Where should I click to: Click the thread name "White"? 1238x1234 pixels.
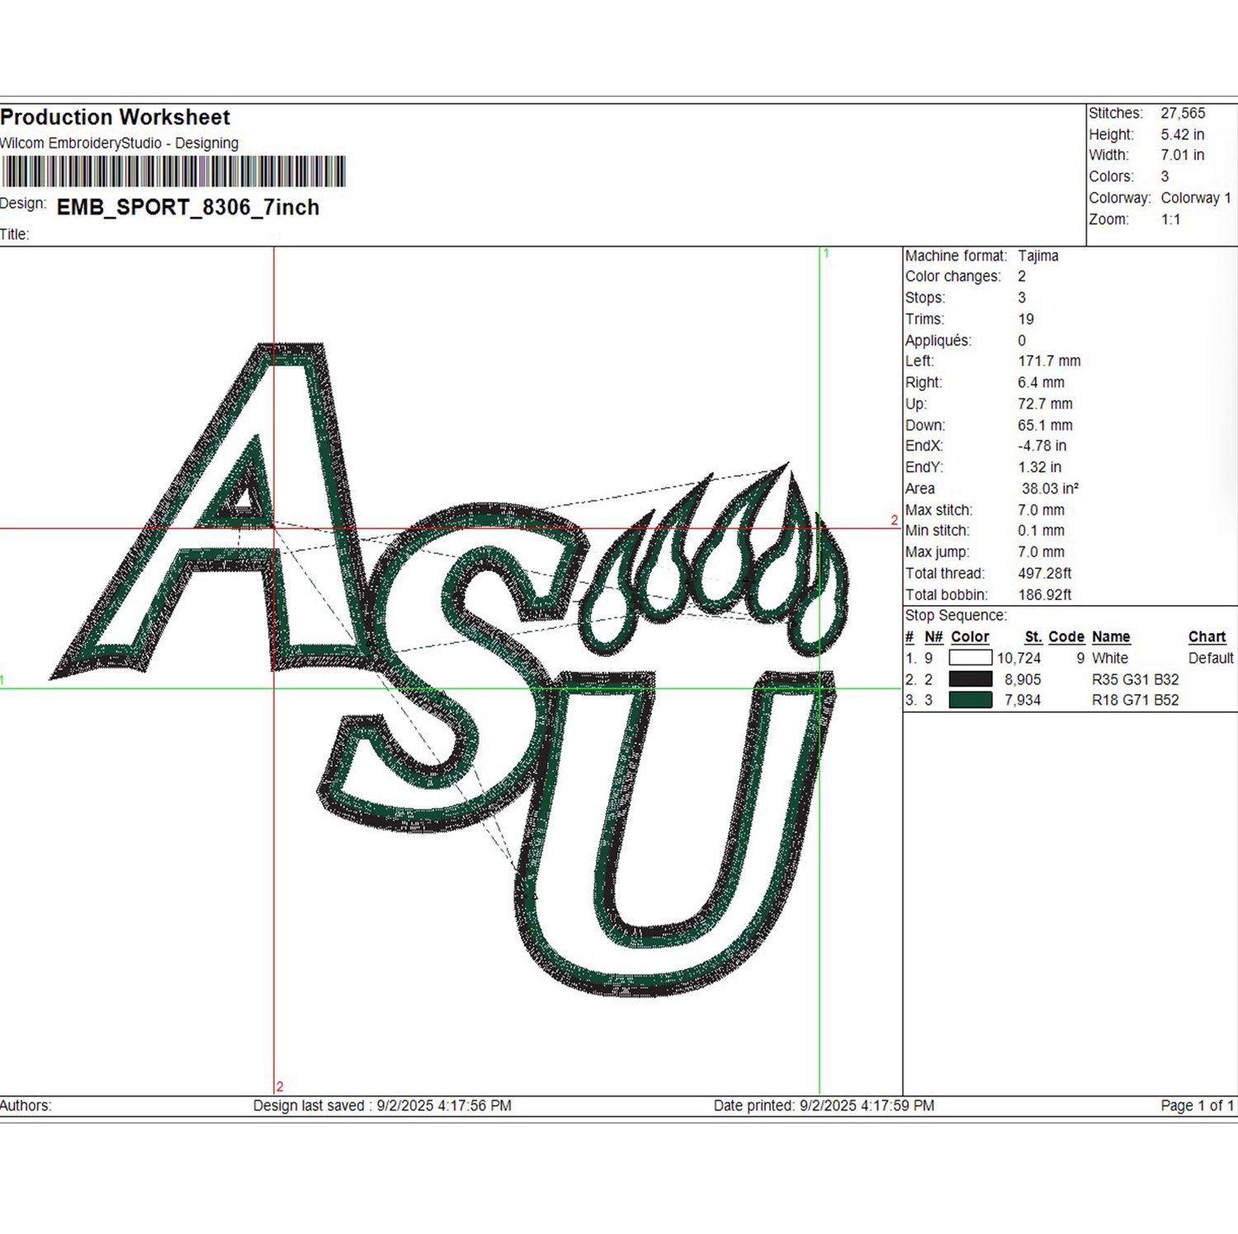tap(1110, 659)
